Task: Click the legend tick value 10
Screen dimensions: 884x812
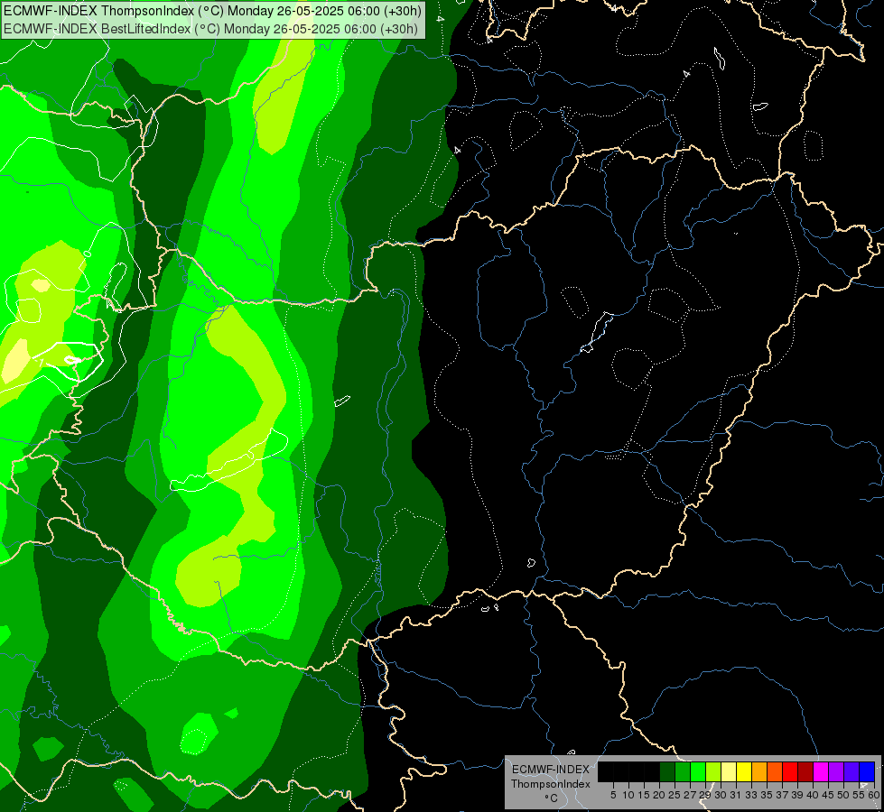Action: coord(628,795)
